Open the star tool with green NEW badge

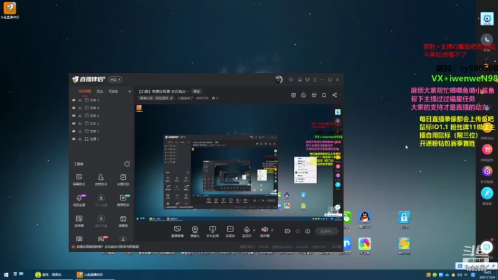pyautogui.click(x=123, y=200)
